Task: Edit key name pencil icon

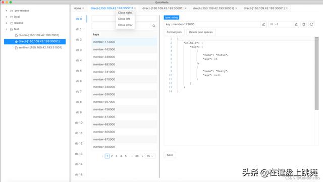Action: tap(263, 24)
